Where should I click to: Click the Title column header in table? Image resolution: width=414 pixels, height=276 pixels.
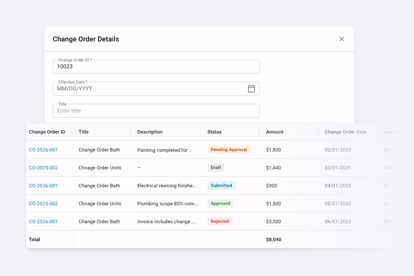pyautogui.click(x=83, y=132)
